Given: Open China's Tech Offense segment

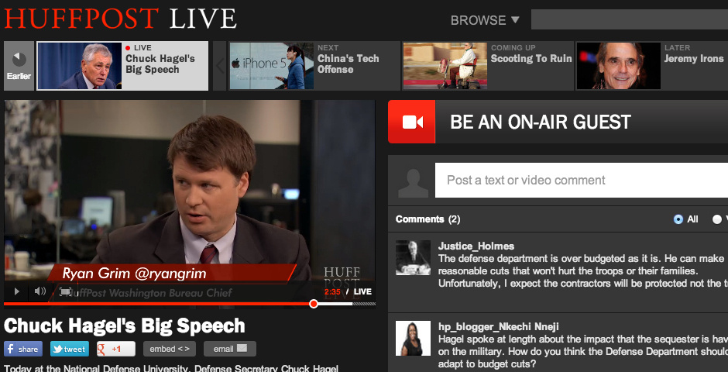Looking at the screenshot, I should pyautogui.click(x=314, y=66).
